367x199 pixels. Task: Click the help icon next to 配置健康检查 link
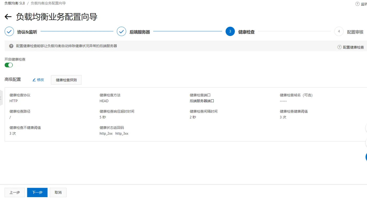tap(339, 47)
